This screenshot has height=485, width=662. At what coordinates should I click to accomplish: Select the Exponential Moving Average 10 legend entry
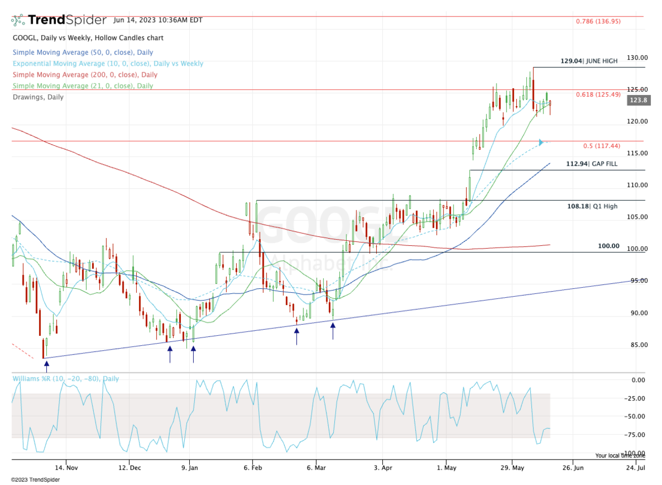[x=108, y=64]
